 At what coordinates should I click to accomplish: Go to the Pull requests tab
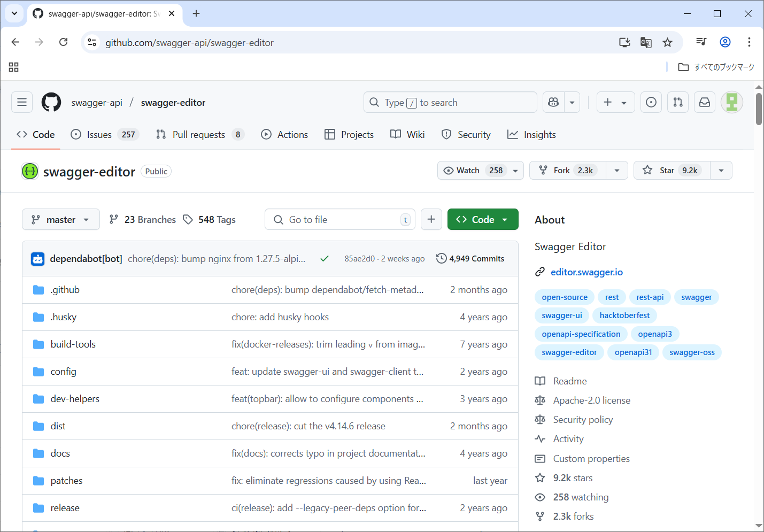(199, 135)
